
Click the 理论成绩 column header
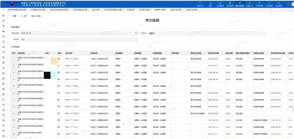coord(230,53)
